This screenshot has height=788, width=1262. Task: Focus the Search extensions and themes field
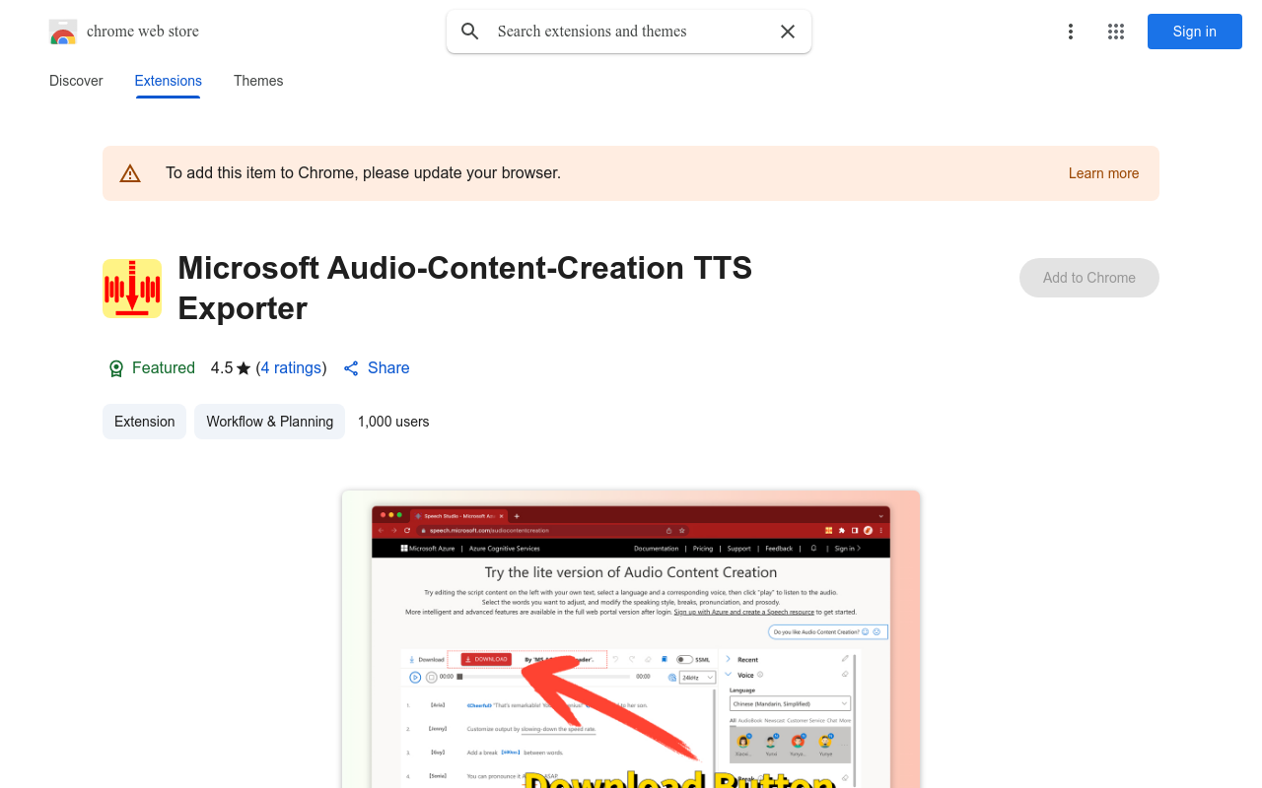click(x=631, y=32)
